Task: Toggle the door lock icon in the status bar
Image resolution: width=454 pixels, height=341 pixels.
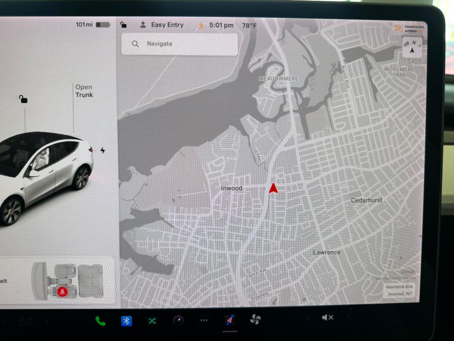Action: [x=123, y=24]
